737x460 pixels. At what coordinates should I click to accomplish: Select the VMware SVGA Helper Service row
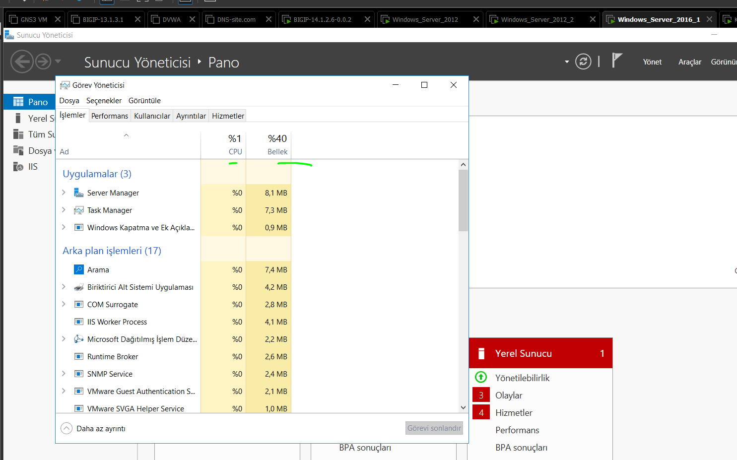click(x=174, y=408)
